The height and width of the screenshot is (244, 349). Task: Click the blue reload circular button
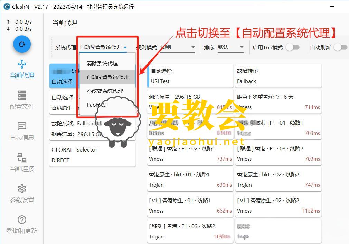[x=22, y=44]
